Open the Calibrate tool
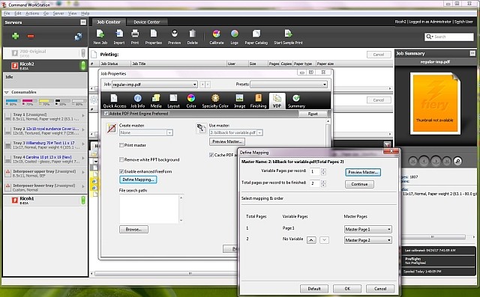Image resolution: width=480 pixels, height=297 pixels. [x=217, y=37]
